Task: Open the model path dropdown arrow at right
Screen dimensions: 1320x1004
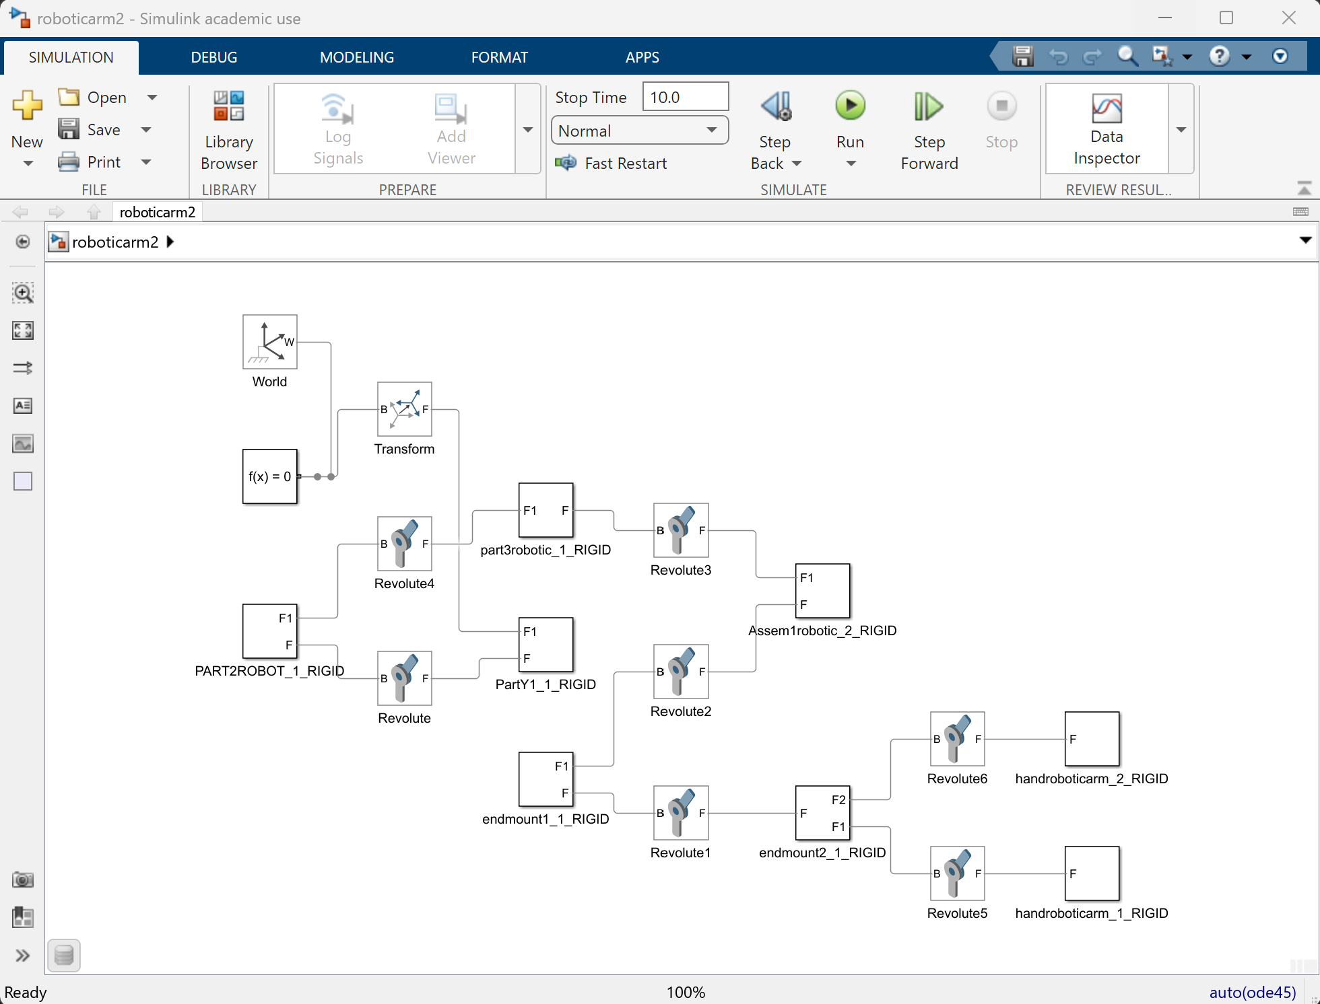Action: pos(1305,240)
